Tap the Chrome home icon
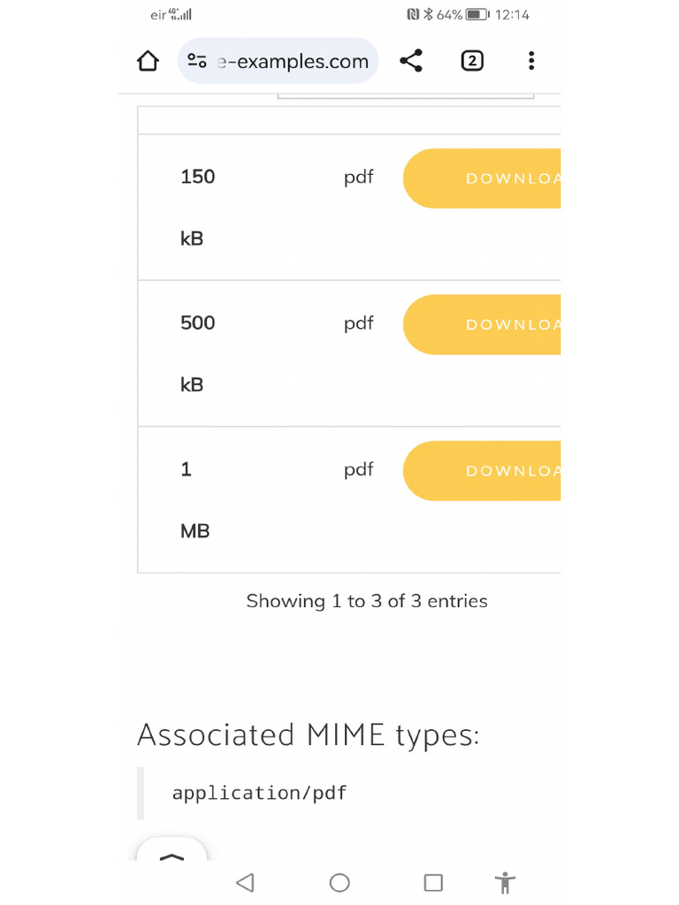This screenshot has width=679, height=905. (148, 61)
